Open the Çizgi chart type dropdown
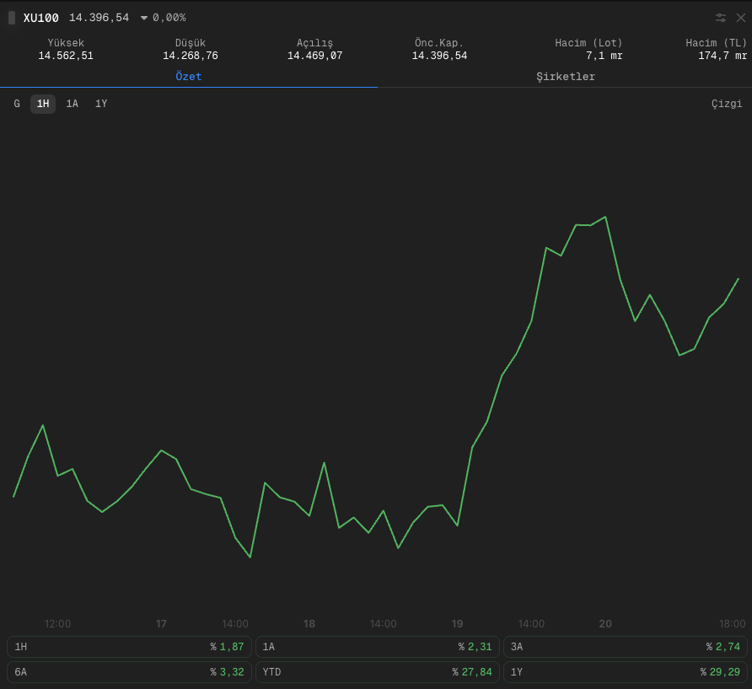 tap(727, 104)
